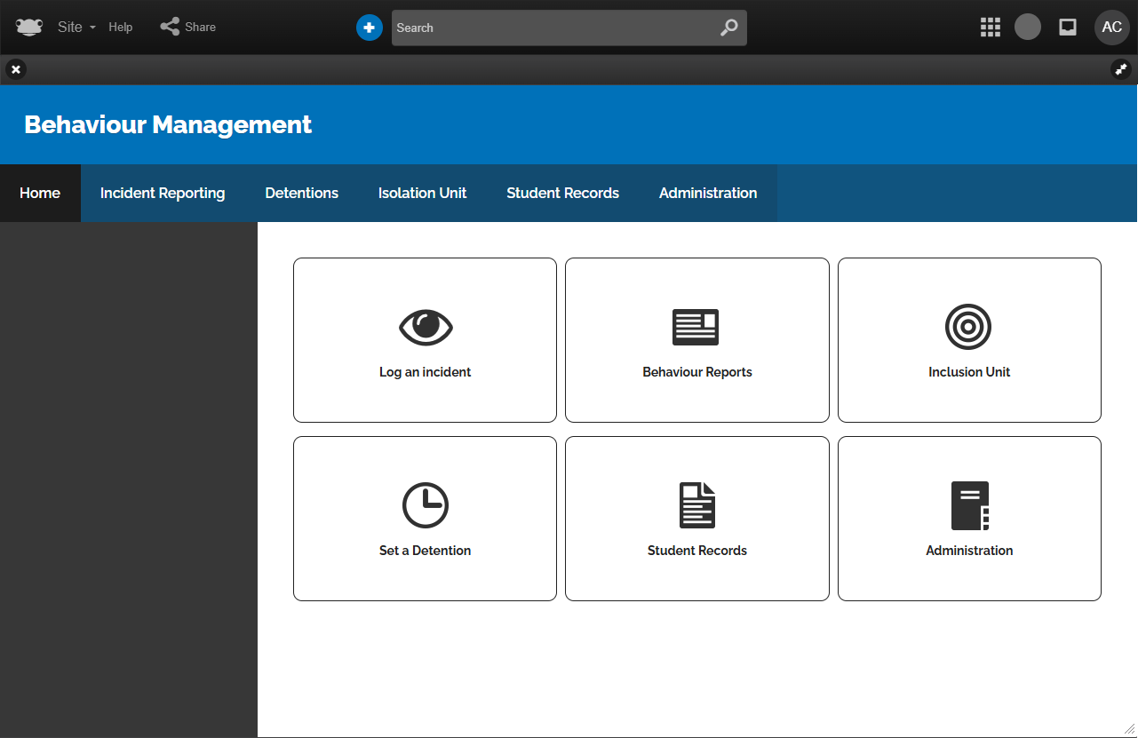Click the Set a Detention clock icon
The height and width of the screenshot is (738, 1138).
(x=426, y=505)
